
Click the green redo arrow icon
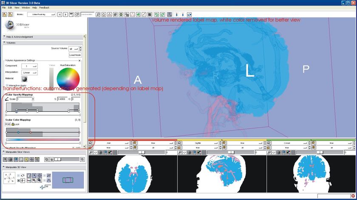[x=162, y=14]
